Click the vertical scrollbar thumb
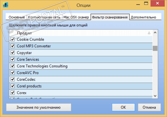The height and width of the screenshot is (117, 167). point(155,48)
